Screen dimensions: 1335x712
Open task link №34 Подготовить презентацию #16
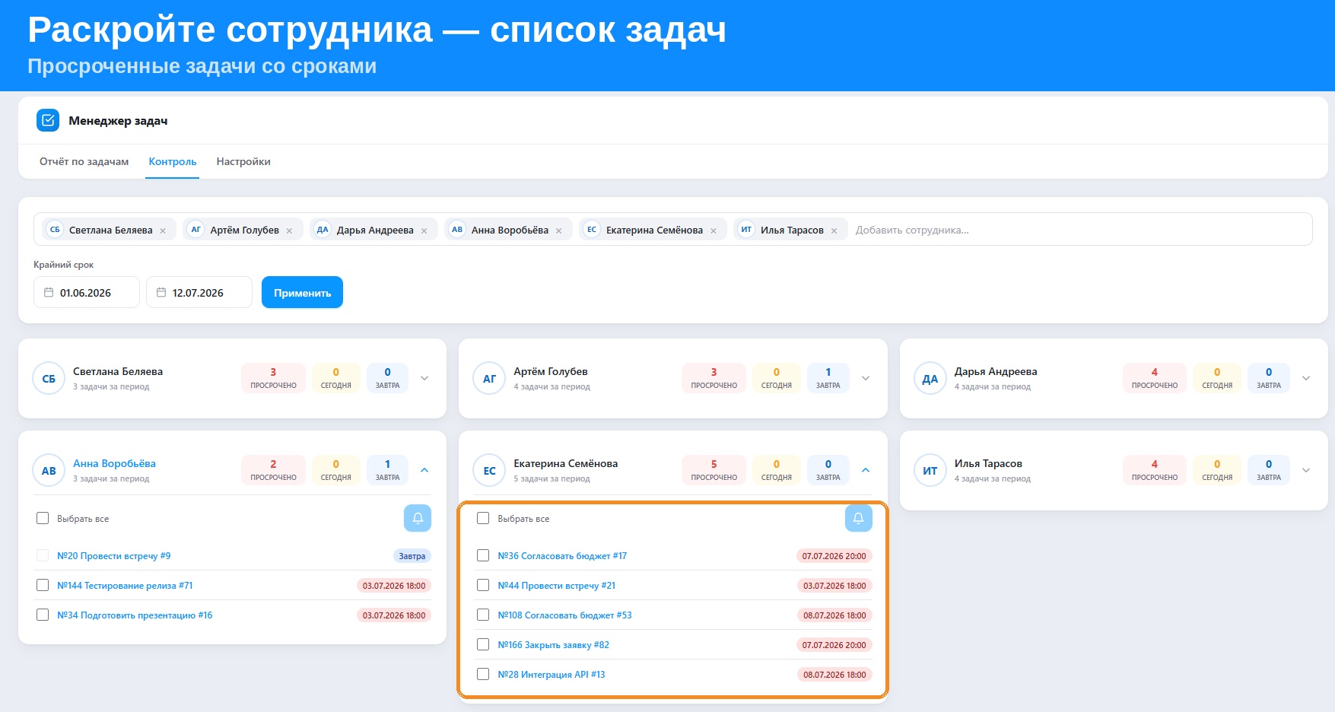[135, 615]
